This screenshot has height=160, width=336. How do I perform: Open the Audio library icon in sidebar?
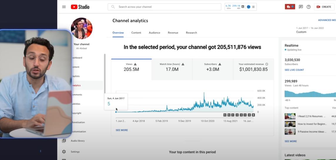click(64, 141)
